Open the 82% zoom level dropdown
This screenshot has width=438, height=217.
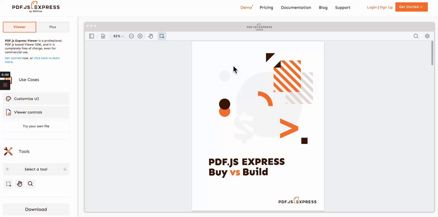point(118,36)
